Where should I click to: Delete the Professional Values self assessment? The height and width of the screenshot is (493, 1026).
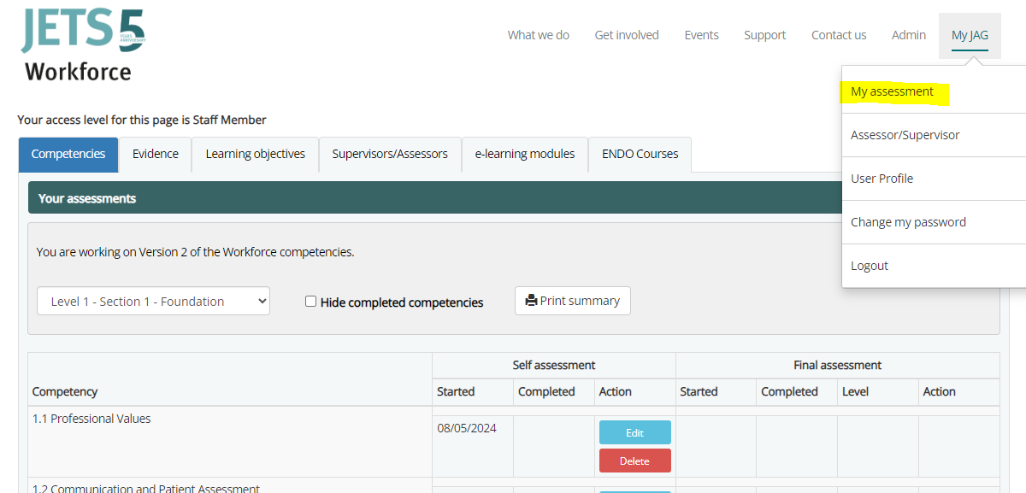click(x=634, y=461)
